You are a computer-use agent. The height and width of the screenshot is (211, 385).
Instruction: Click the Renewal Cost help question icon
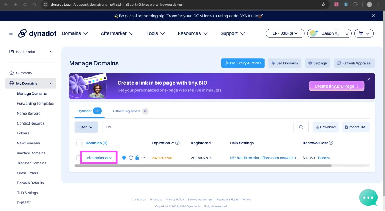point(331,143)
